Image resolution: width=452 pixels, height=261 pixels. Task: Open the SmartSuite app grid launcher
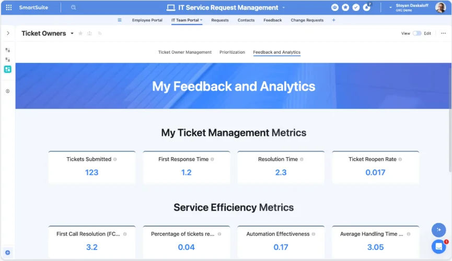[9, 7]
